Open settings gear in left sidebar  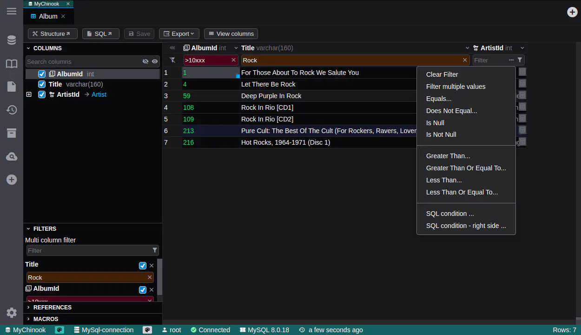tap(12, 313)
